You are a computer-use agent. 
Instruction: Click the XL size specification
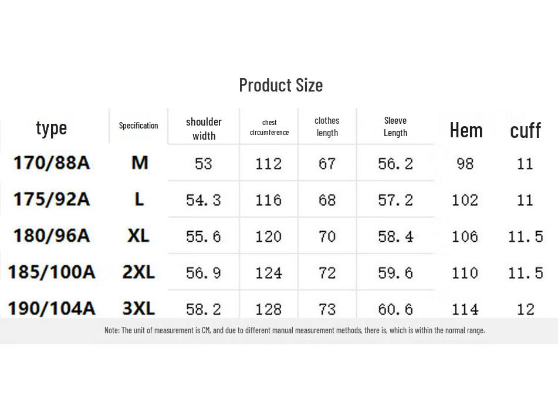point(138,235)
